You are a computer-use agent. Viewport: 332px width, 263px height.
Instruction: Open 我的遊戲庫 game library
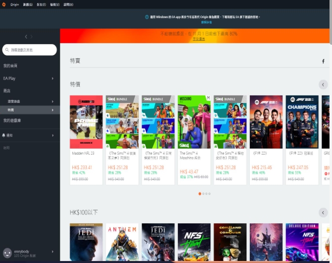[x=12, y=120]
